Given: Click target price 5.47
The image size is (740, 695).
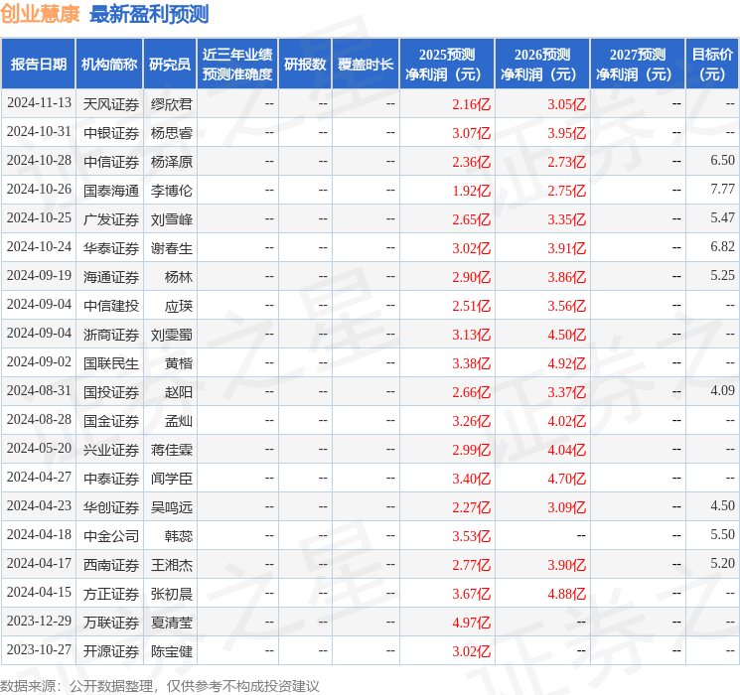Looking at the screenshot, I should click(x=722, y=218).
